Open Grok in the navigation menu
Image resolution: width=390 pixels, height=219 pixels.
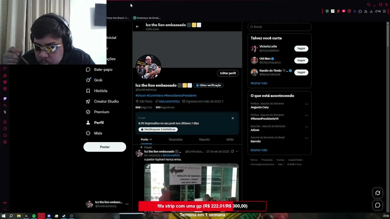94,80
